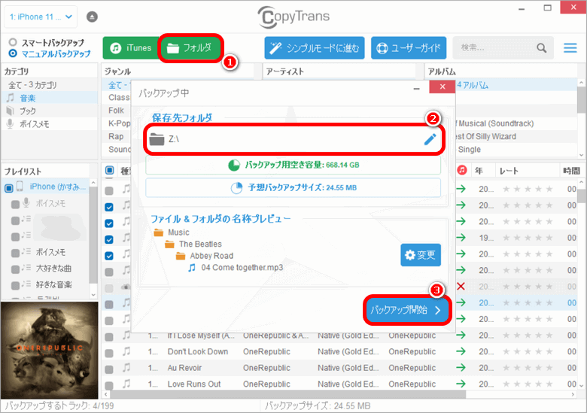Screen dimensions: 587x413
Task: Click music note icon in Au Revoir row
Action: coord(126,367)
